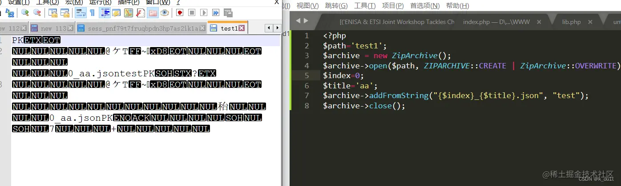The image size is (621, 186).
Task: Open the ? help menu in Notepad++
Action: [178, 2]
